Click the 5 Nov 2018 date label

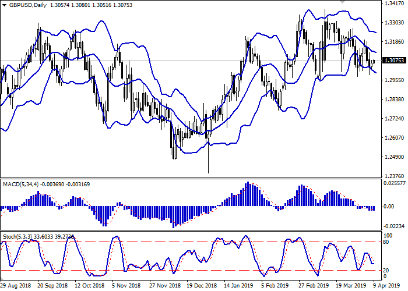click(126, 286)
